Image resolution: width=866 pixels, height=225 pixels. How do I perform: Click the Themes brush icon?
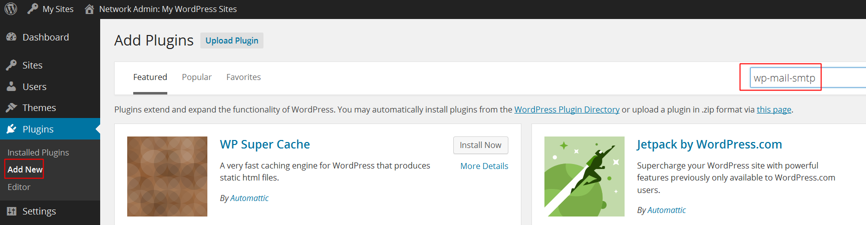[x=11, y=107]
